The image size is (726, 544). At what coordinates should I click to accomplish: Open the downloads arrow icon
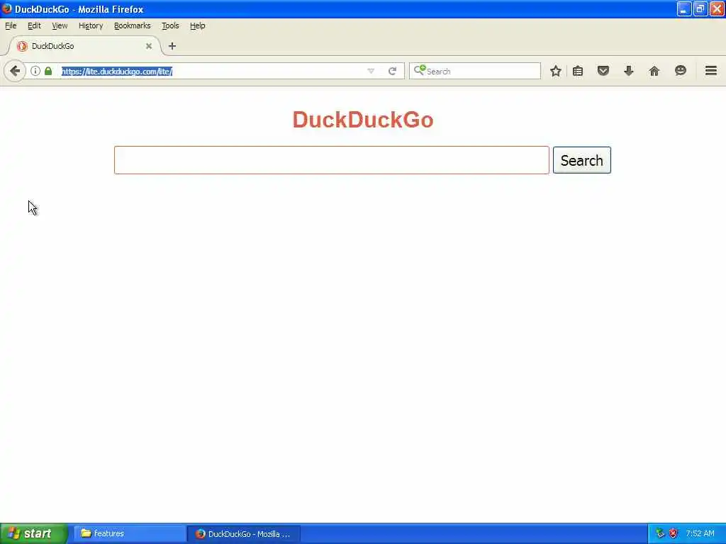(x=628, y=71)
